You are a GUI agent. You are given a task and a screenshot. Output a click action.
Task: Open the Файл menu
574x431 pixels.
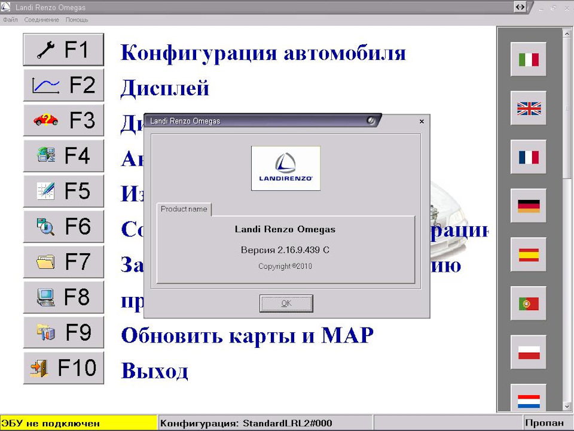pos(10,20)
